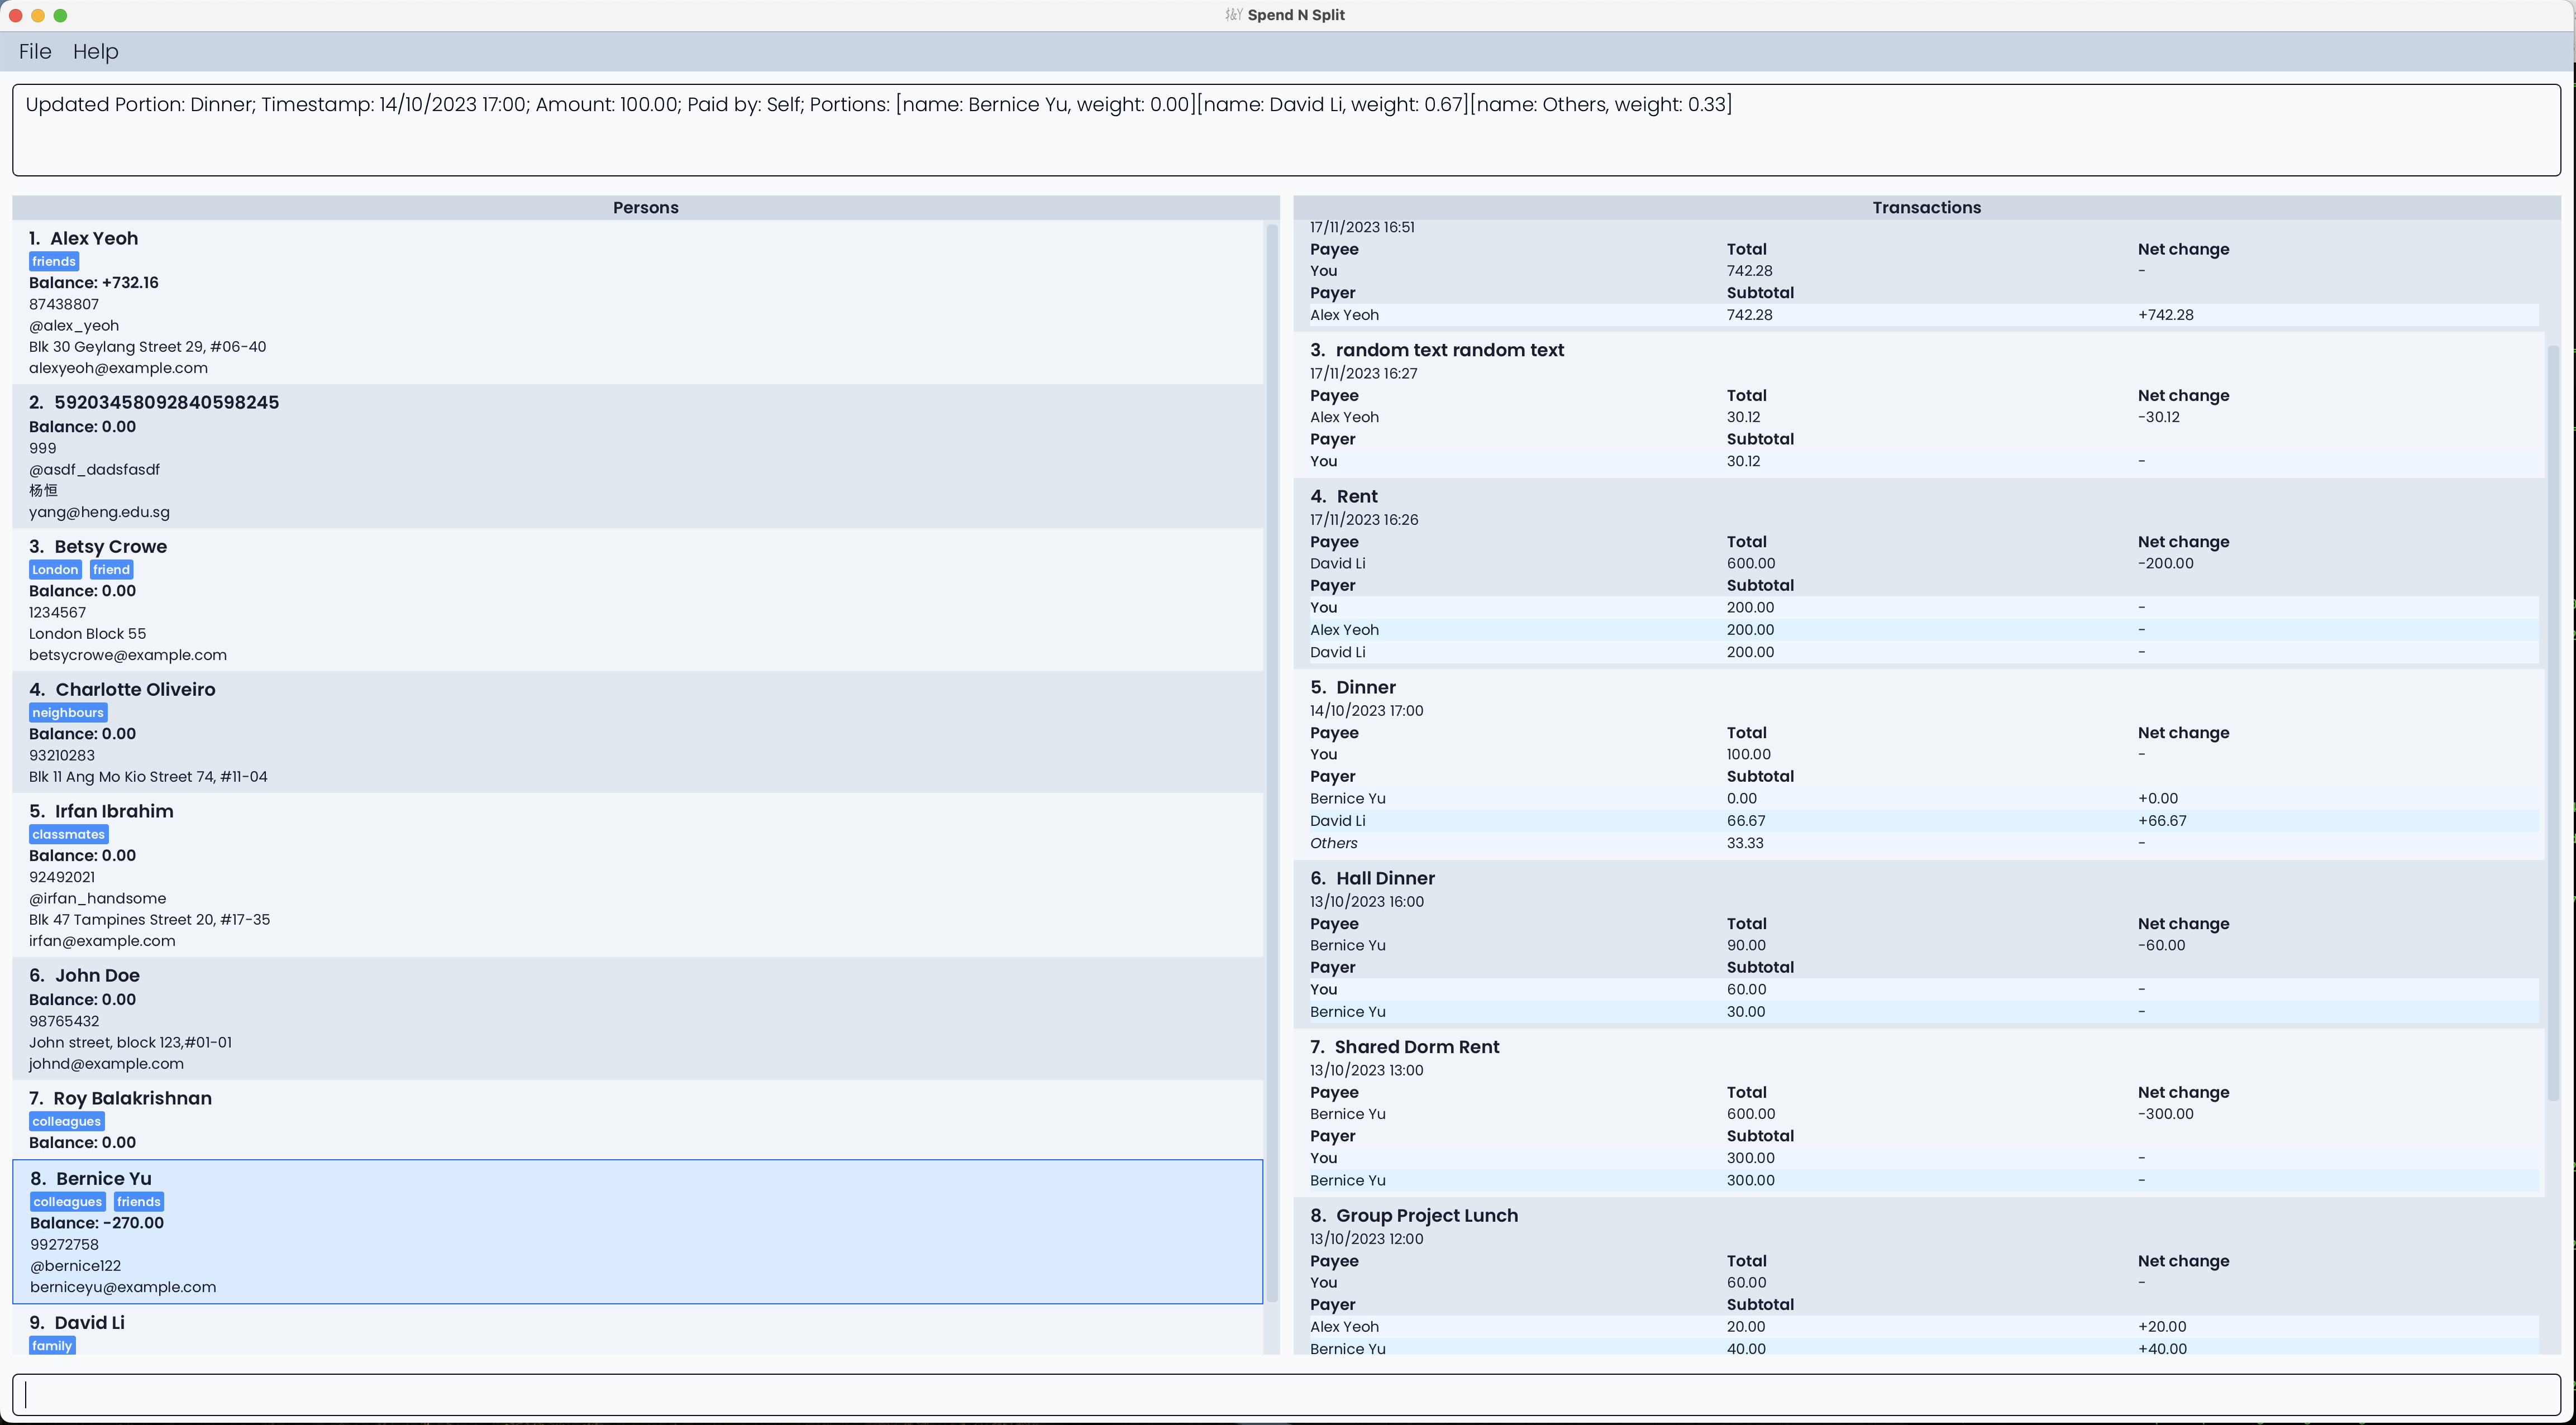Click the London tag on Betsy Crowe
Image resolution: width=2576 pixels, height=1425 pixels.
[55, 570]
